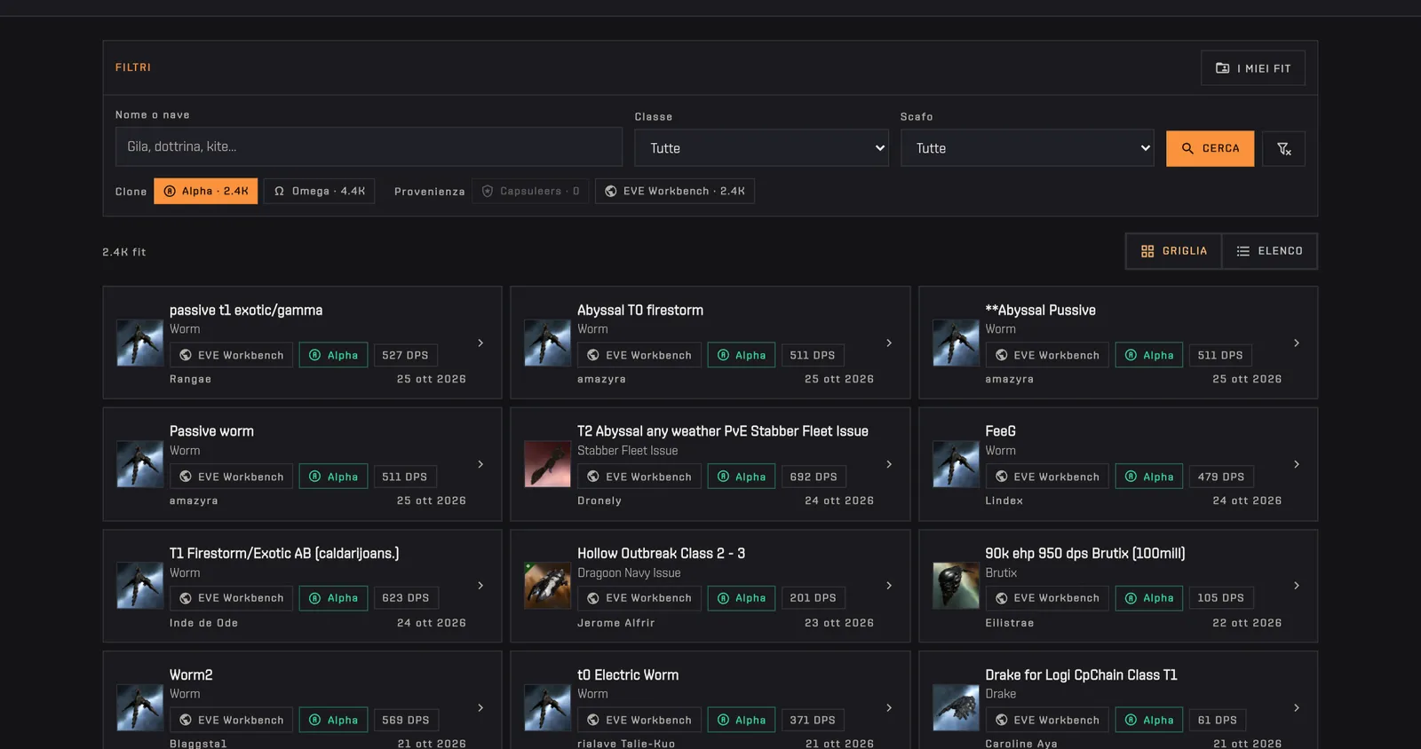Focus the Nome o nave search field
Image resolution: width=1421 pixels, height=749 pixels.
(x=369, y=146)
